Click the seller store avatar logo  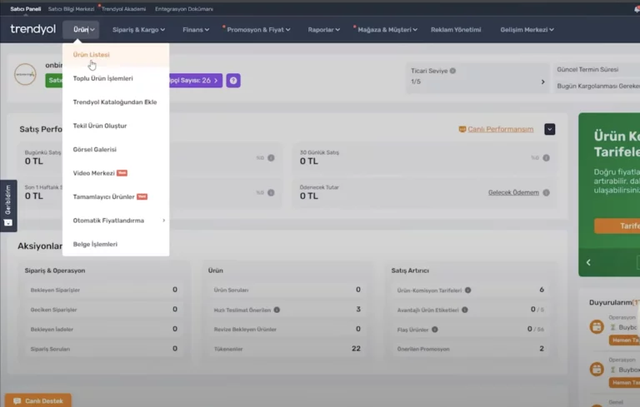pos(25,76)
